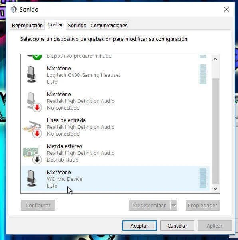Click the Logitech G430 level meter

[203, 74]
